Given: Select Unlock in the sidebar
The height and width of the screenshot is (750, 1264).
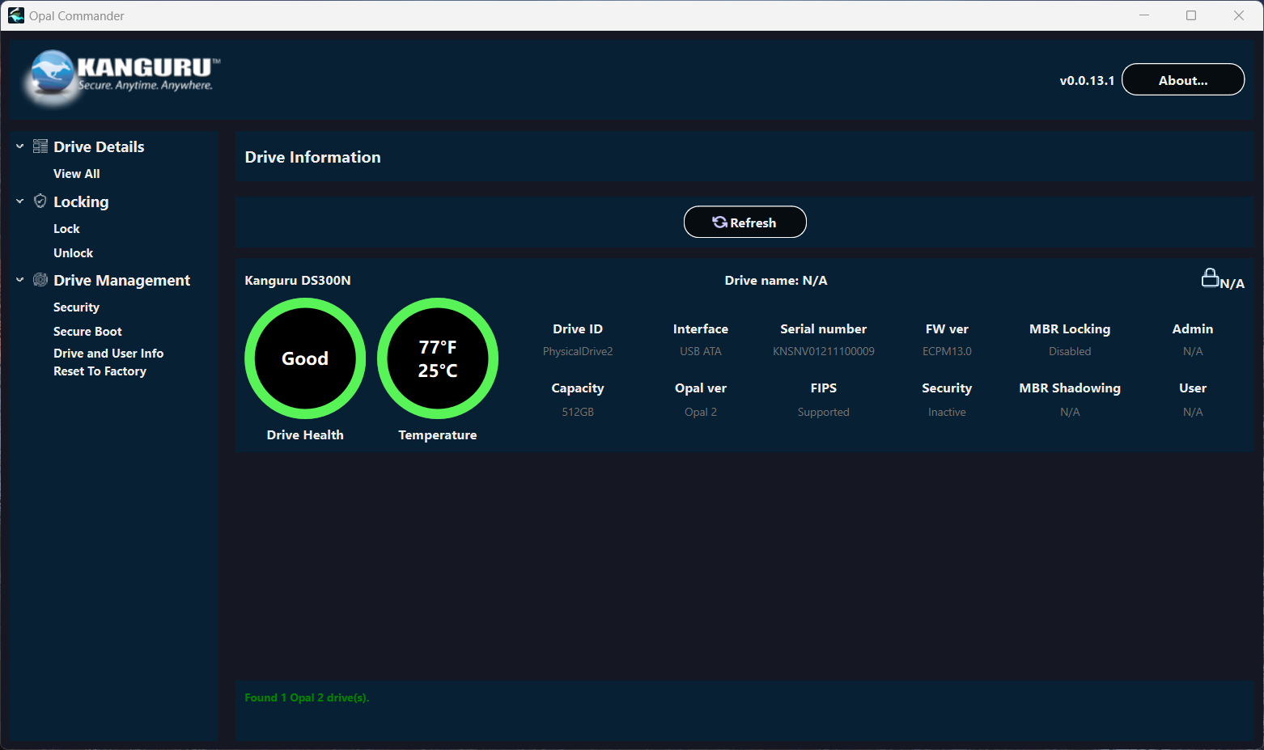Looking at the screenshot, I should (x=73, y=253).
